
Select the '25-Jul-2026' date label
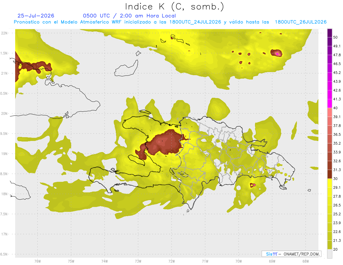coord(36,16)
